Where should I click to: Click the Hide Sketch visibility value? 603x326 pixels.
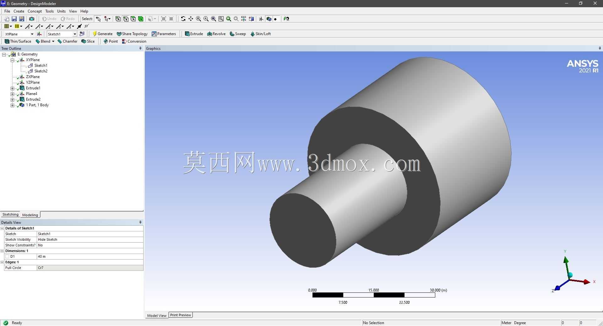90,239
